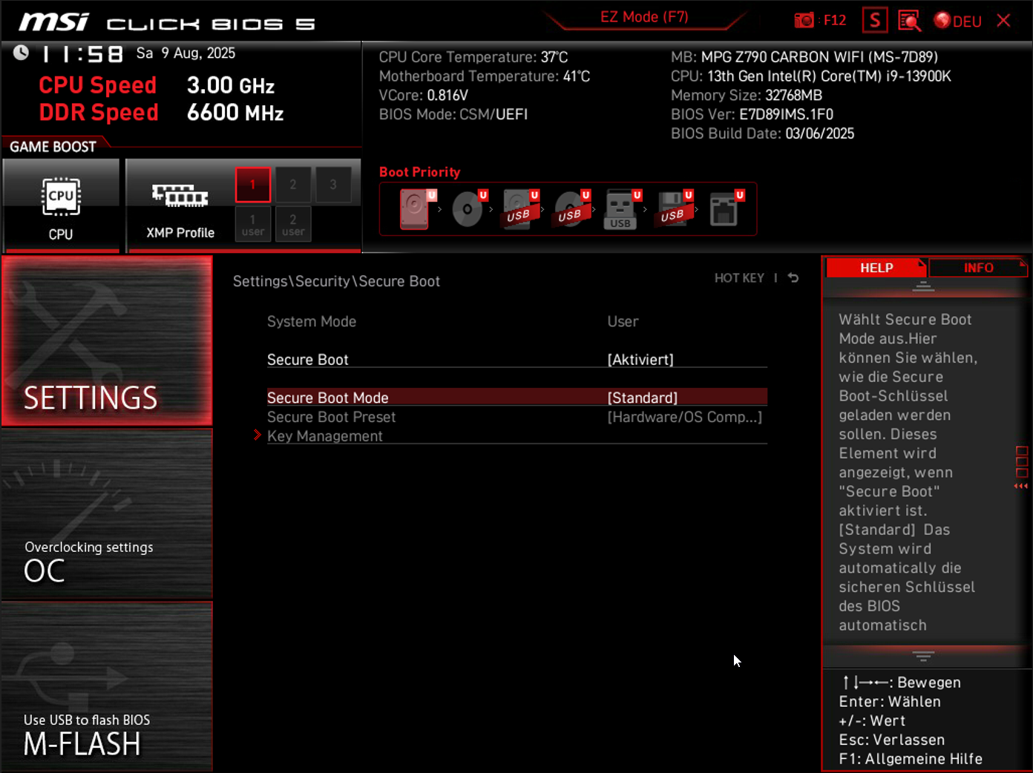Click the GAME BOOST label
1033x773 pixels.
click(53, 147)
